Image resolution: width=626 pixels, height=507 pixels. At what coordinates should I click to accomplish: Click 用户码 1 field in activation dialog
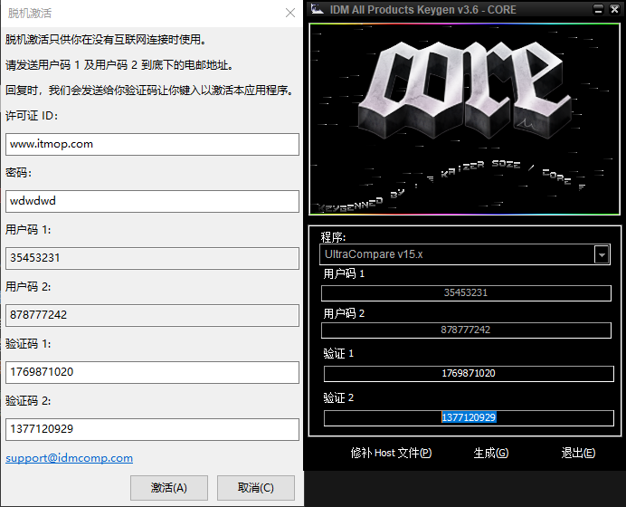152,259
